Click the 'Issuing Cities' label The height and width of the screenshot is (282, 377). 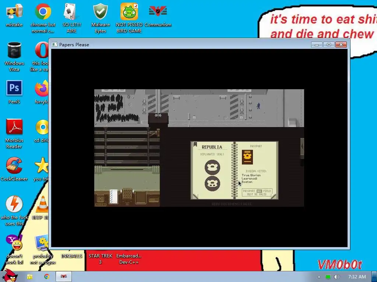256,171
